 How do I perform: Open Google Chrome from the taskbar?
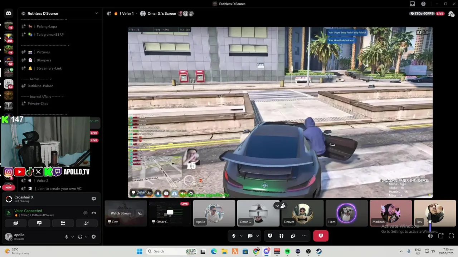pos(256,251)
